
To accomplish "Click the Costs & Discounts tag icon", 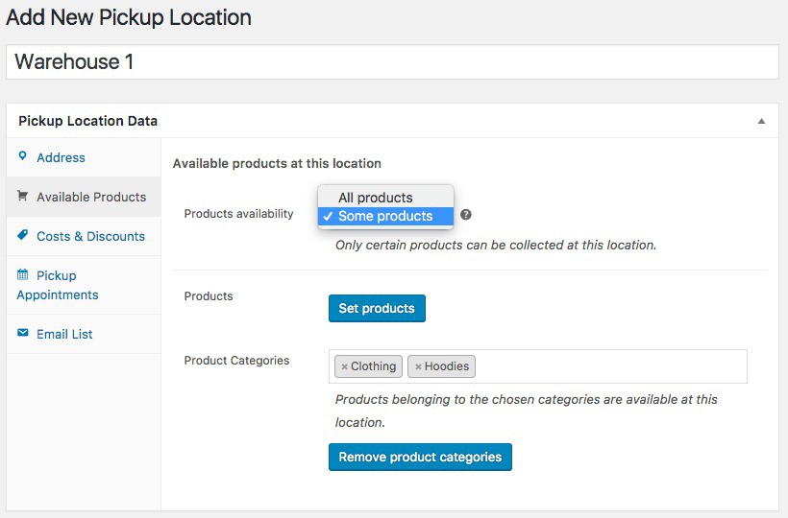I will coord(23,236).
